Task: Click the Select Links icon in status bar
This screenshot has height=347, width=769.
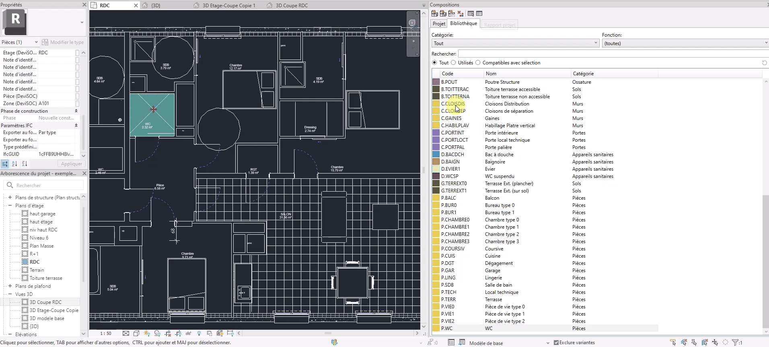Action: [x=673, y=343]
